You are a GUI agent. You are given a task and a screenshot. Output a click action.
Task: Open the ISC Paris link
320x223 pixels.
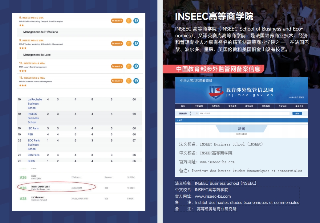(33, 128)
